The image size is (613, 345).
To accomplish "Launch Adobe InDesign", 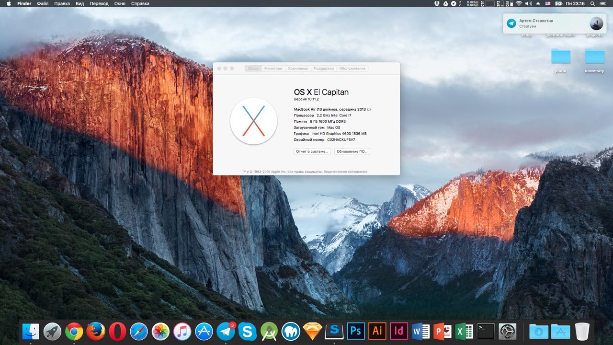I will point(399,331).
